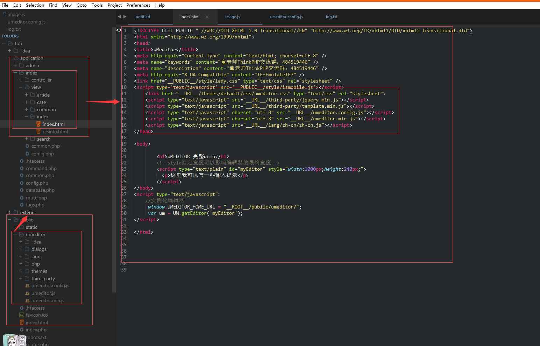Image resolution: width=540 pixels, height=346 pixels.
Task: Click line number 19 in the gutter
Action: point(124,144)
